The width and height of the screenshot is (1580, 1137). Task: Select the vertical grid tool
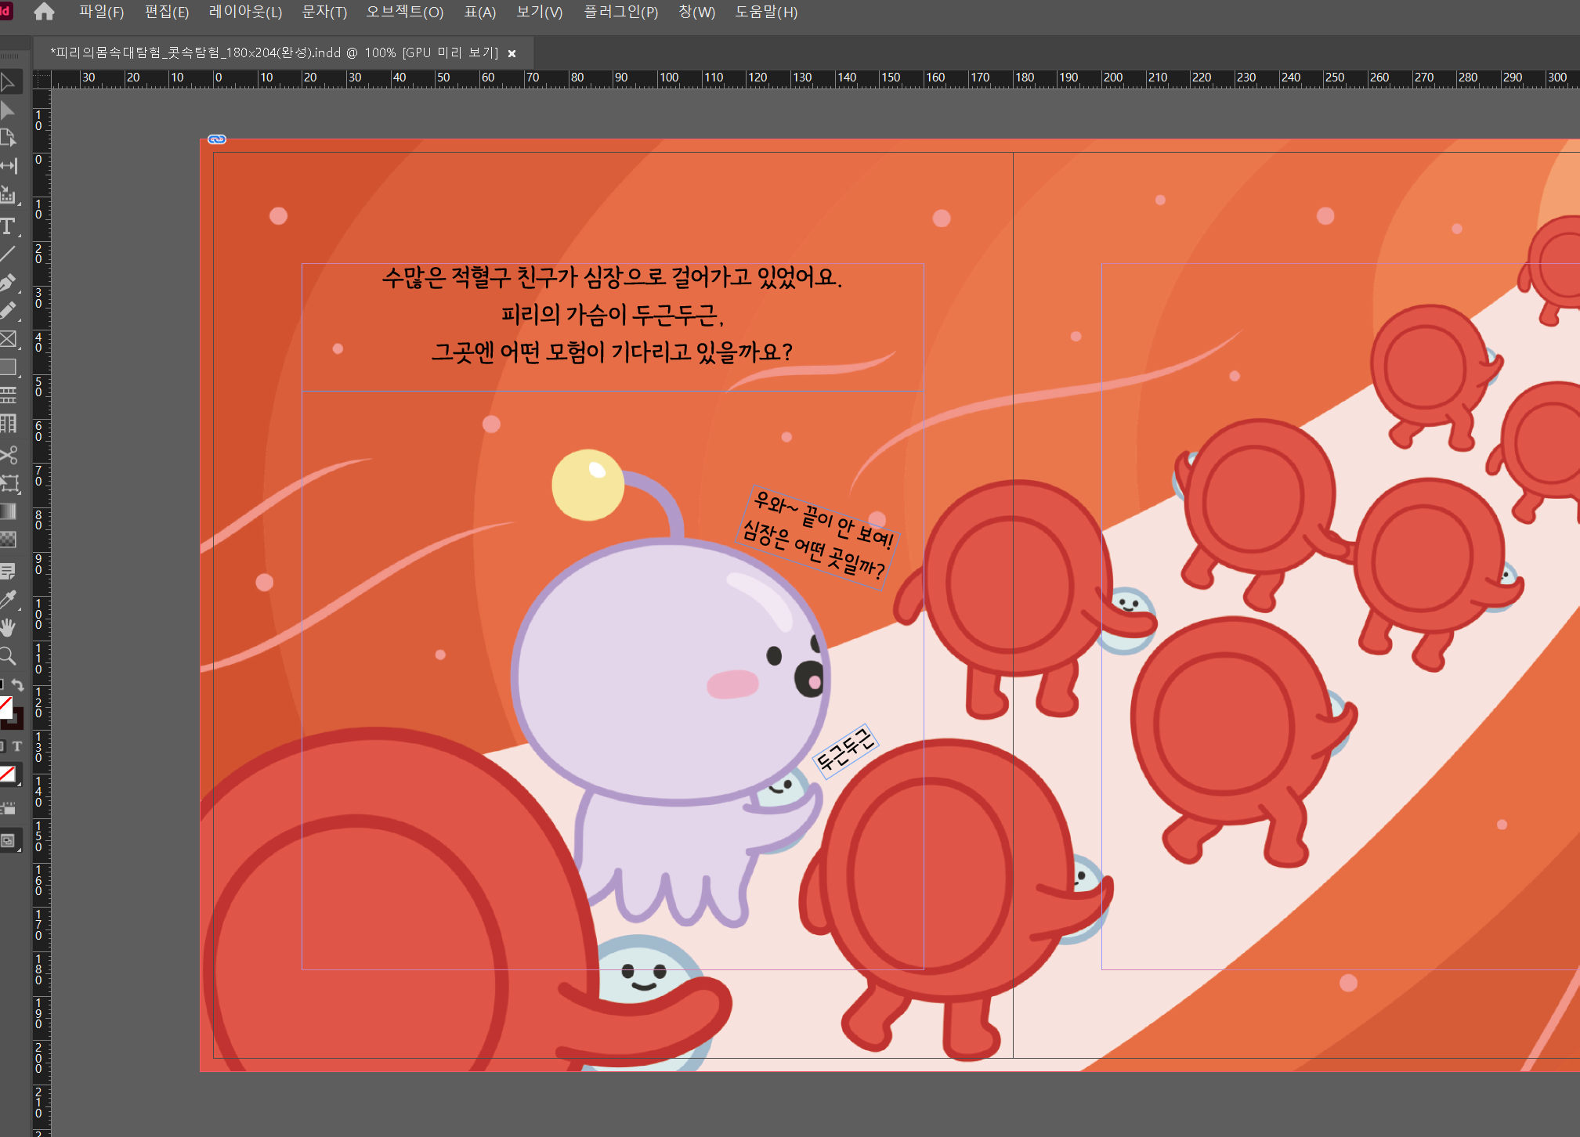click(8, 424)
